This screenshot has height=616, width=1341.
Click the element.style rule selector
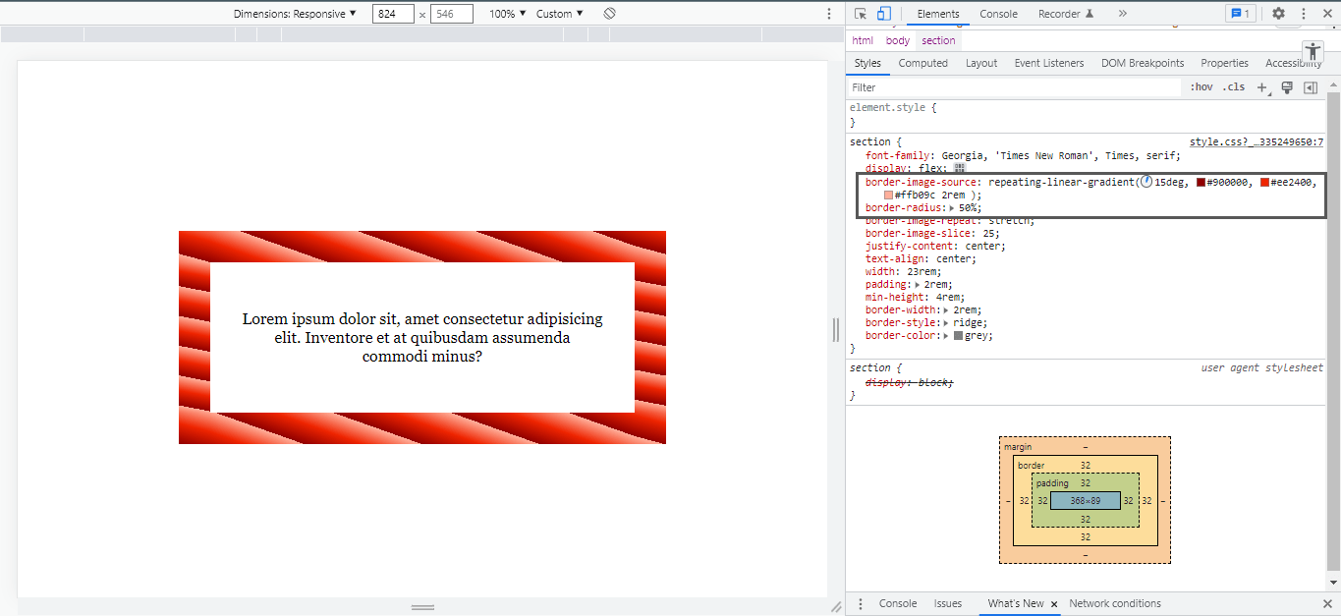coord(889,107)
